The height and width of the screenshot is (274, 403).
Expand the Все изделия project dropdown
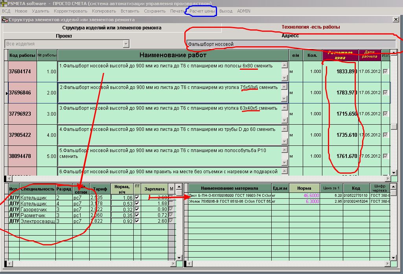tap(126, 44)
